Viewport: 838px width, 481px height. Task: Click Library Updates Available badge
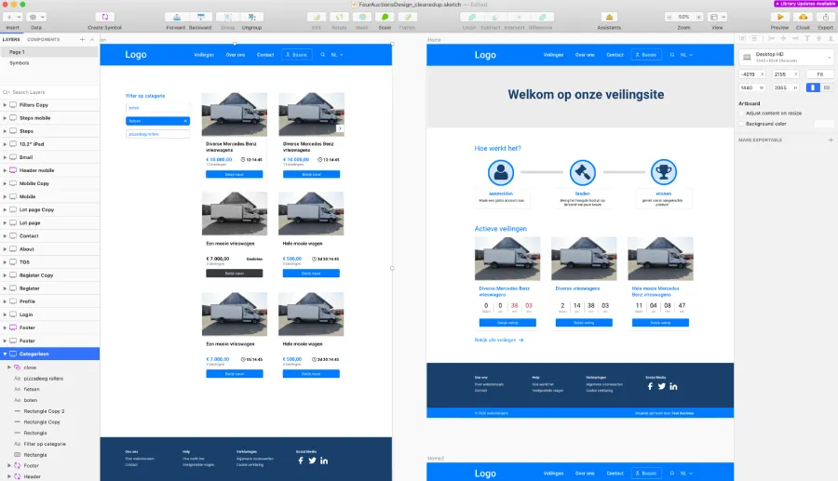click(804, 4)
